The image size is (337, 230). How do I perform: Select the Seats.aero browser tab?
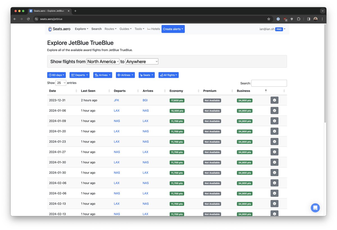pos(50,11)
